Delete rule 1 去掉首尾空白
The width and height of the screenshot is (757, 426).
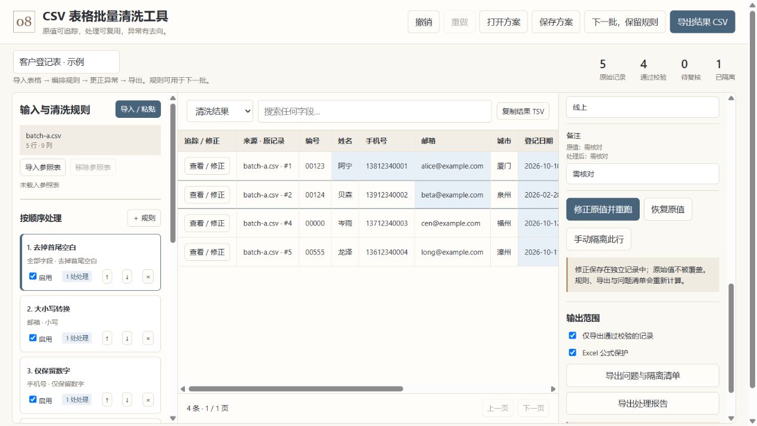click(148, 276)
